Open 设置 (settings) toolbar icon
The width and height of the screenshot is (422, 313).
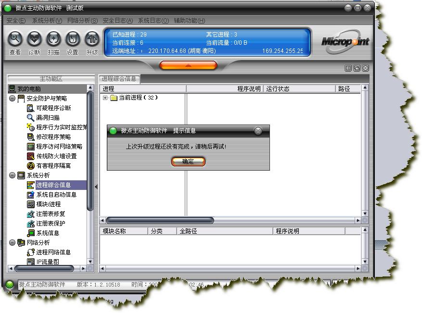73,39
